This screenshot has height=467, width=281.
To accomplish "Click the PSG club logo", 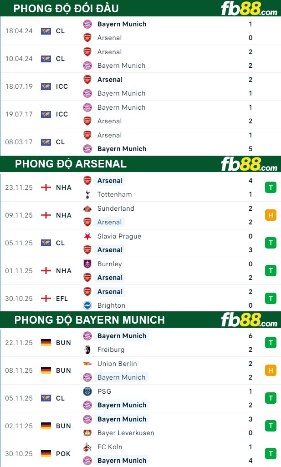I will pyautogui.click(x=87, y=391).
